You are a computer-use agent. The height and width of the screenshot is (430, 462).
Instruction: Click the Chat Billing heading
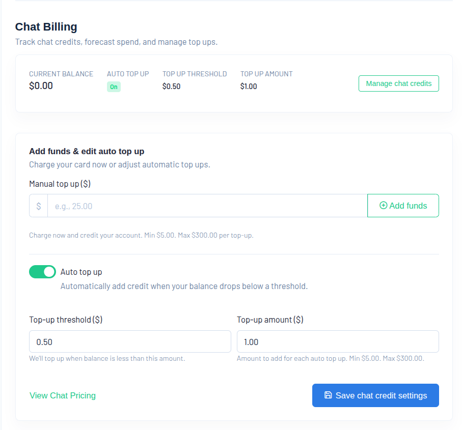click(46, 27)
